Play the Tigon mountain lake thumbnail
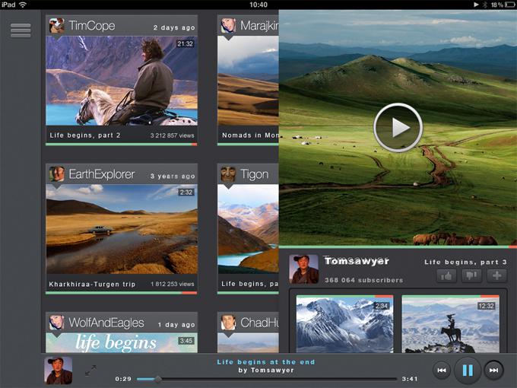 (x=248, y=229)
